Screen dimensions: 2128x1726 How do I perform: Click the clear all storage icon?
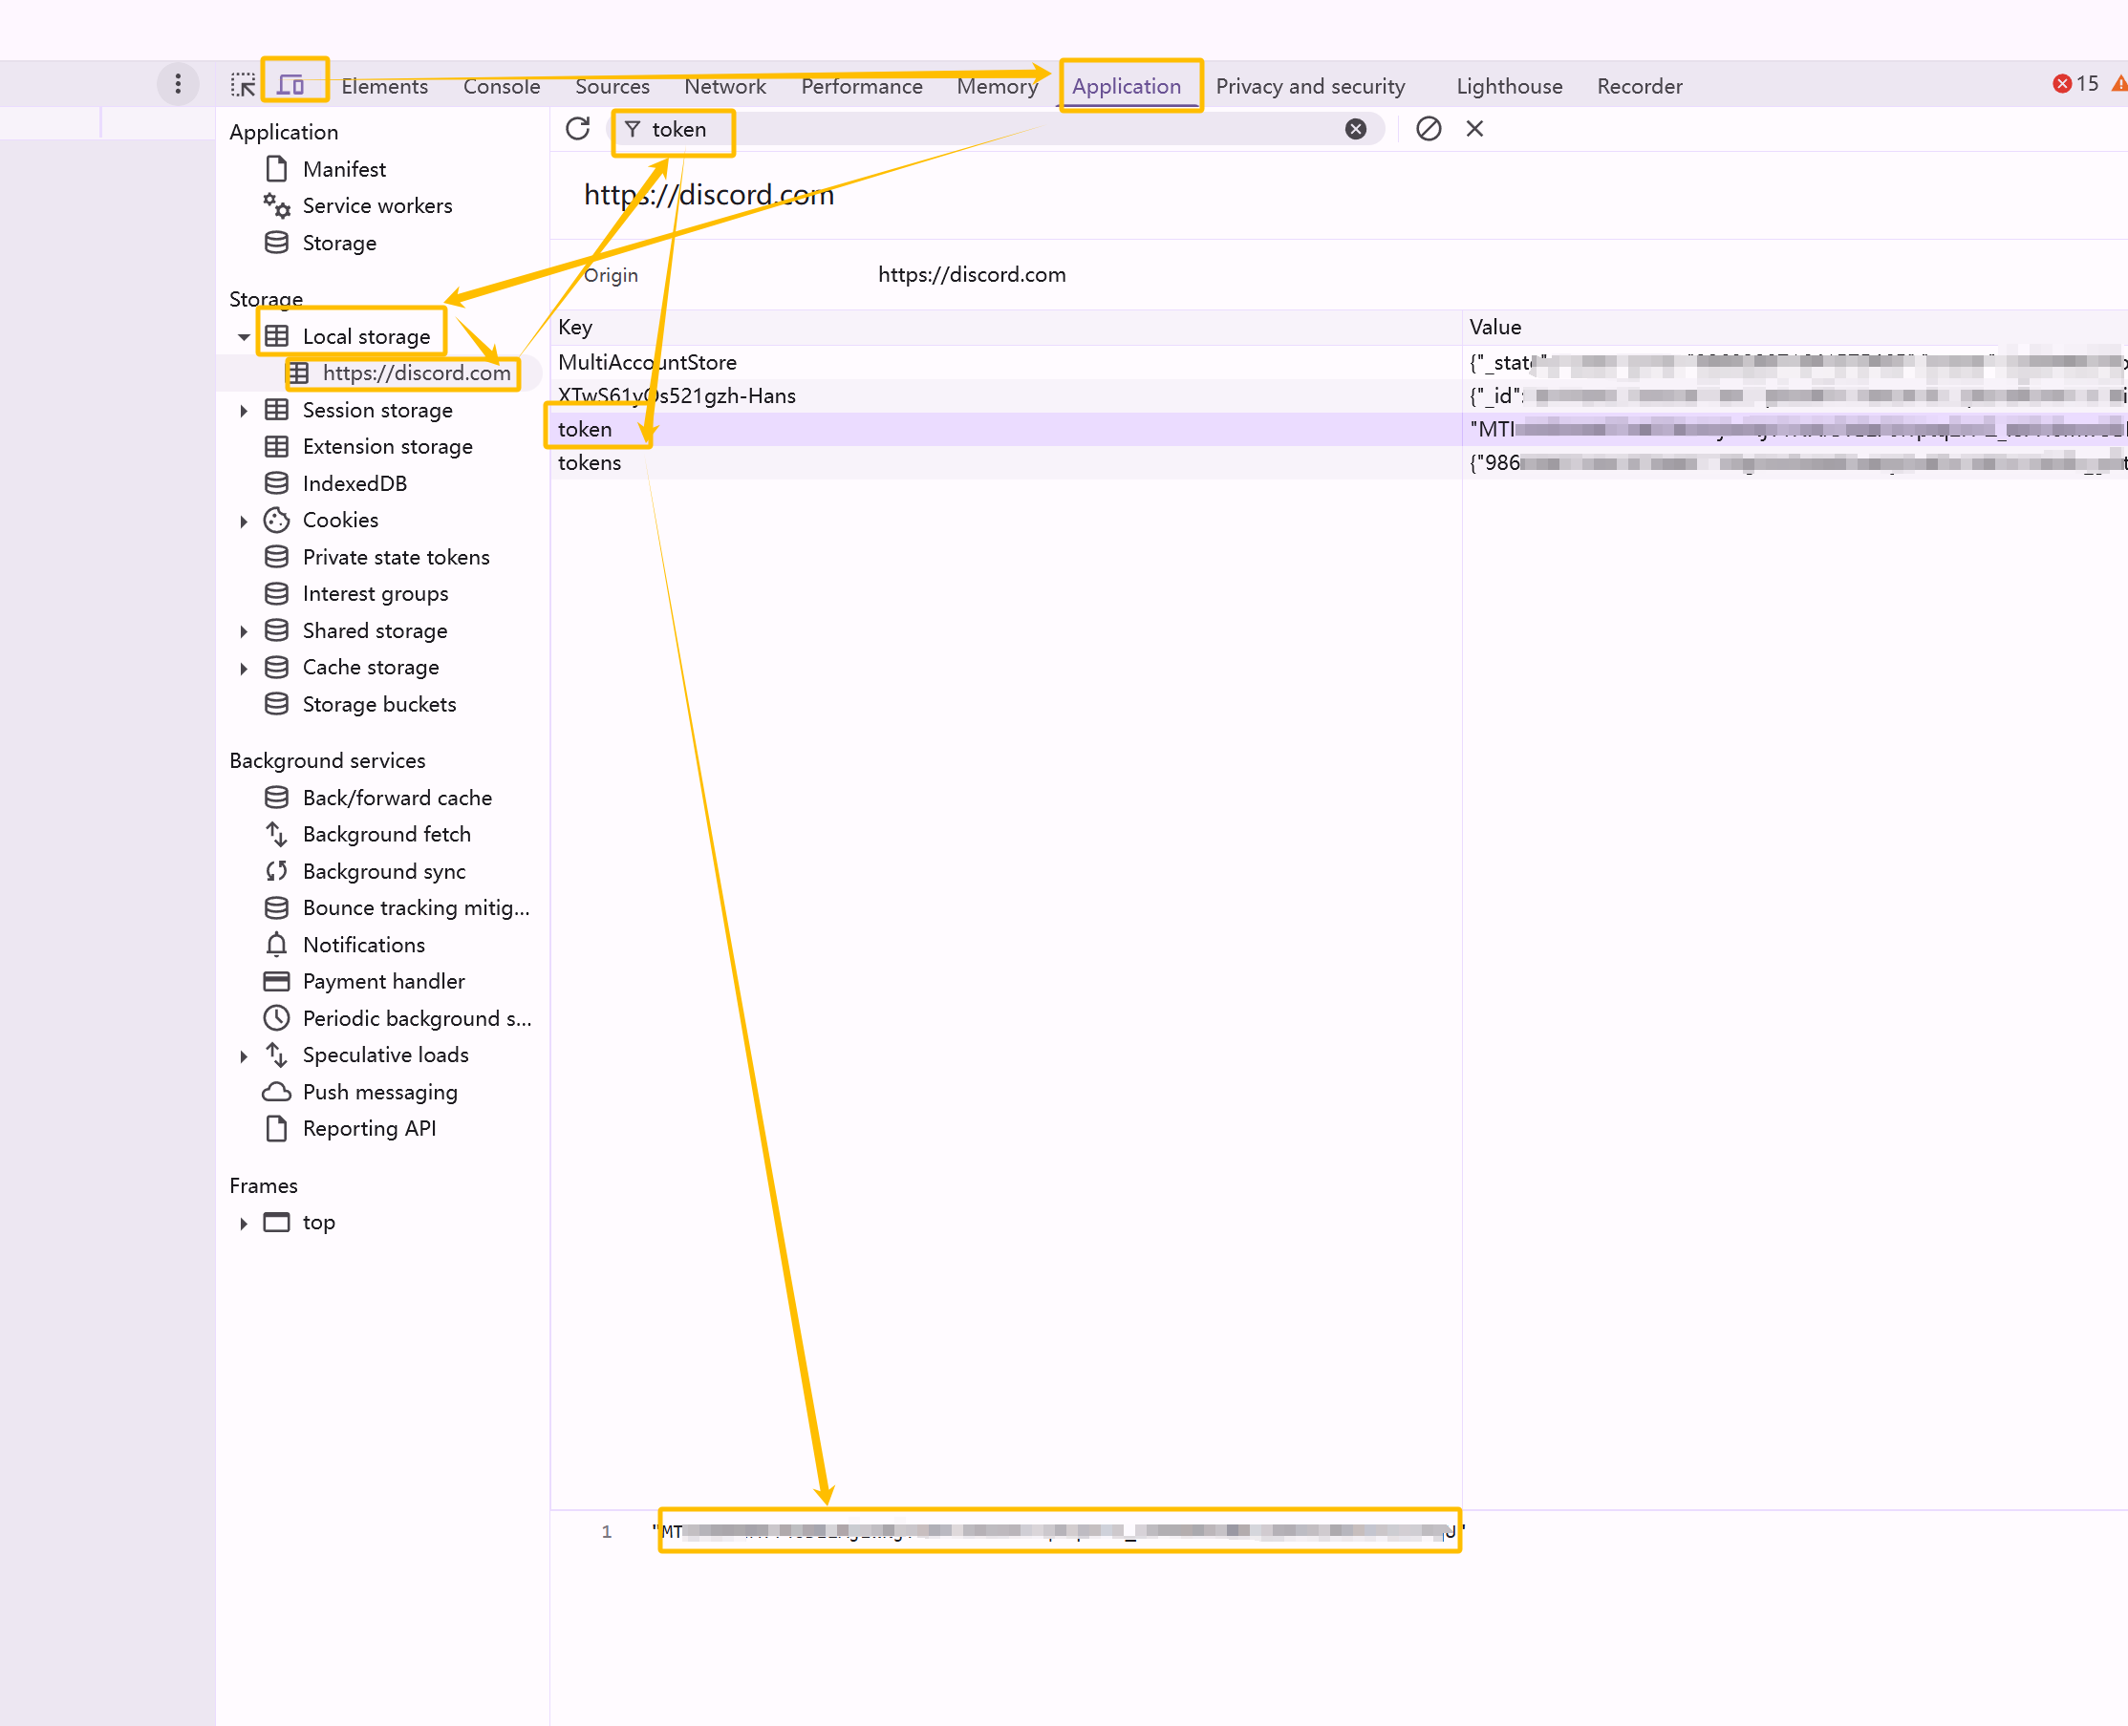1428,129
